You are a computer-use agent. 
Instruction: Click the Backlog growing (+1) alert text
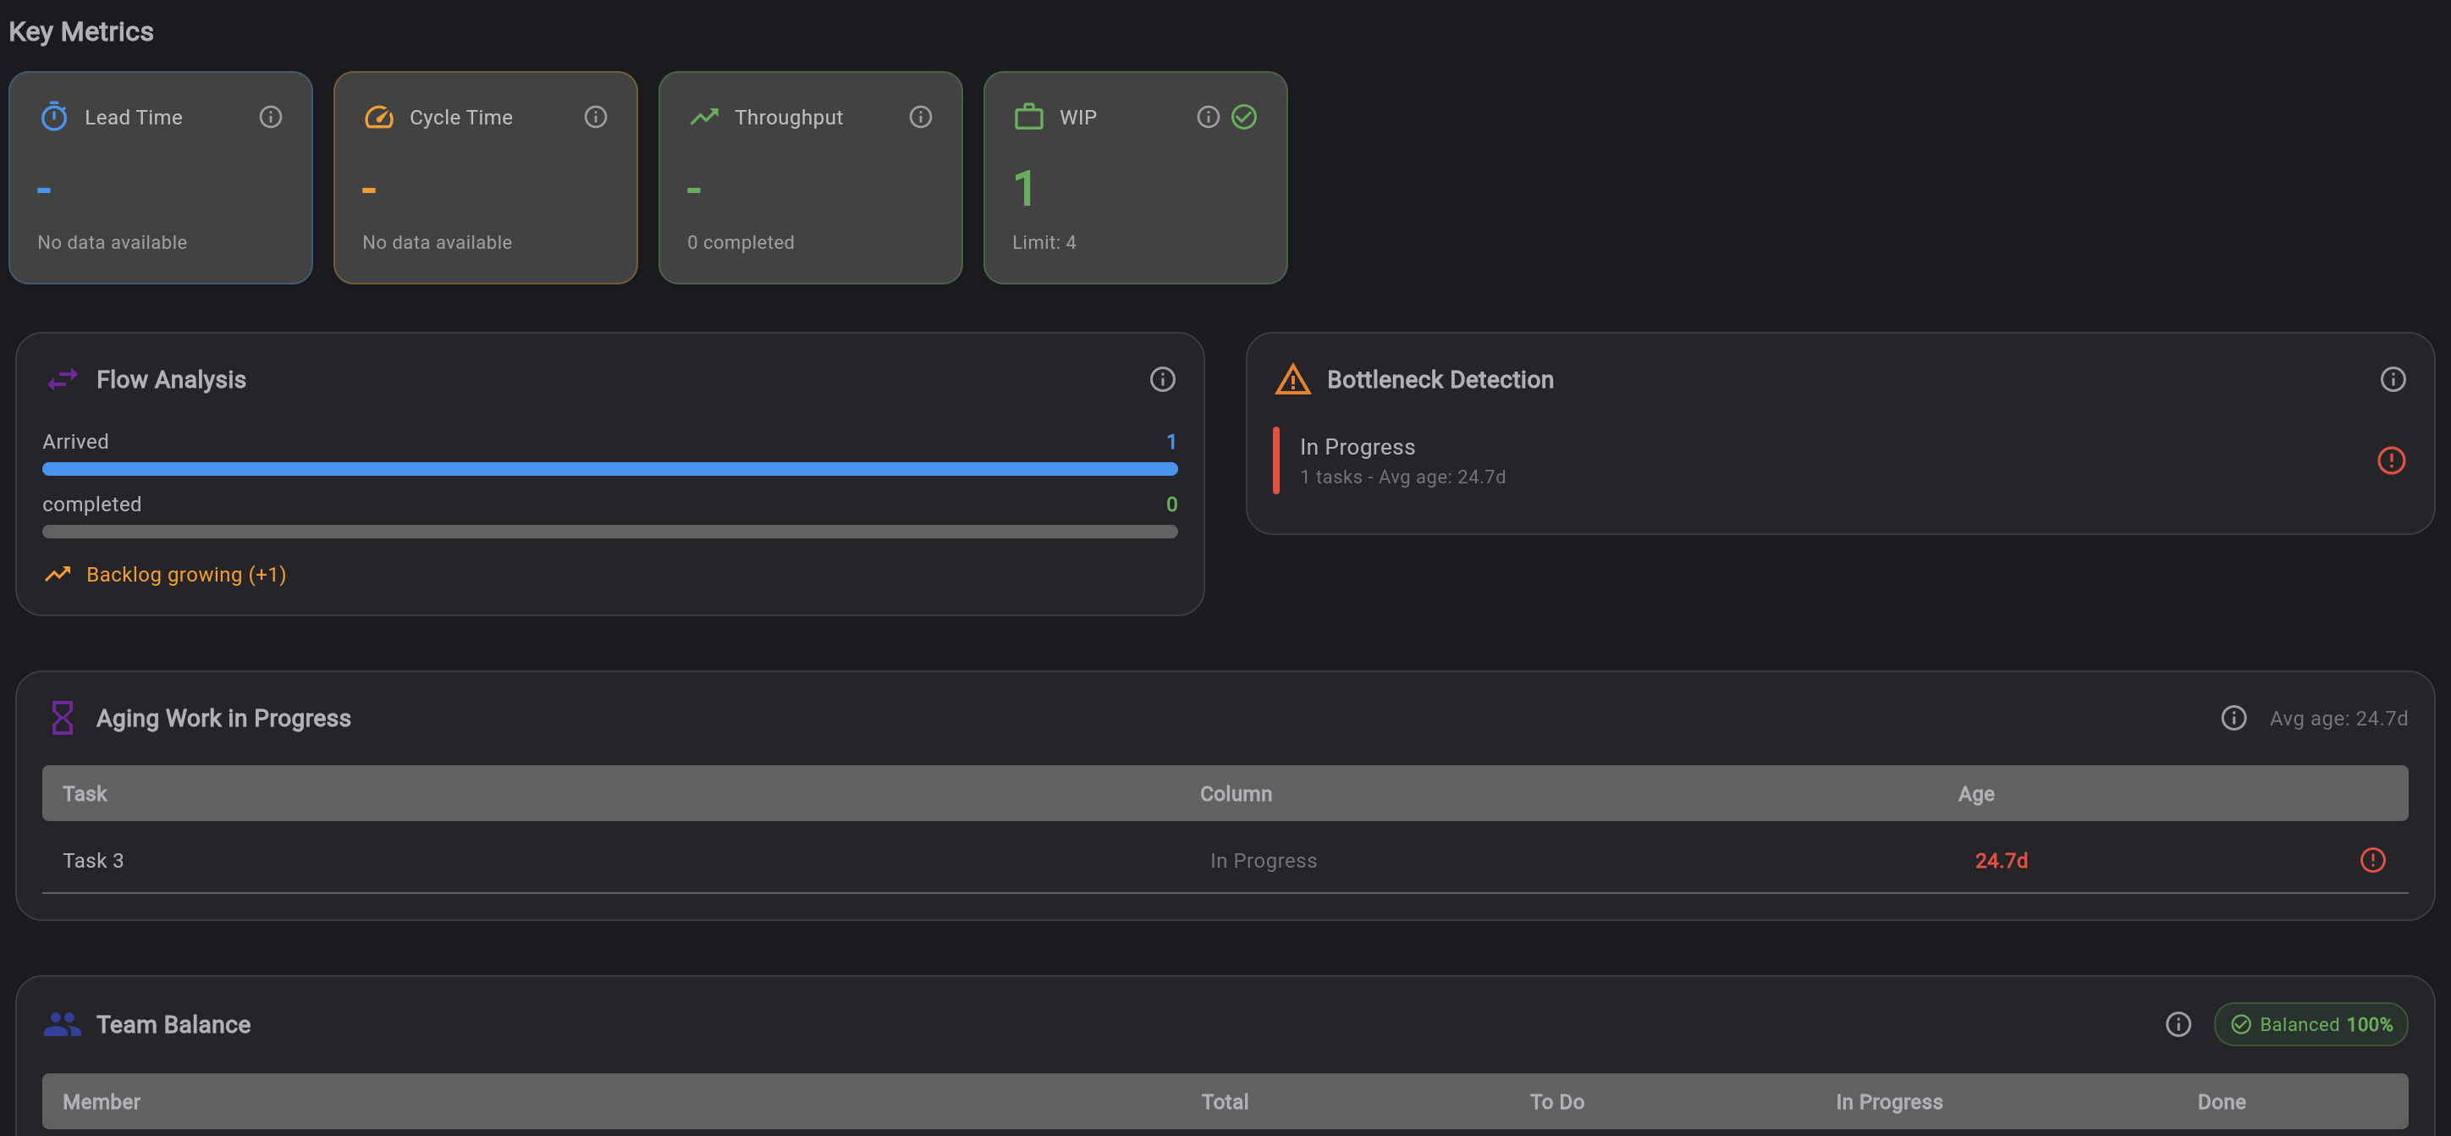(x=185, y=574)
